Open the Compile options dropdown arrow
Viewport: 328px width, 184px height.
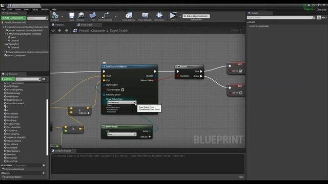click(x=62, y=17)
